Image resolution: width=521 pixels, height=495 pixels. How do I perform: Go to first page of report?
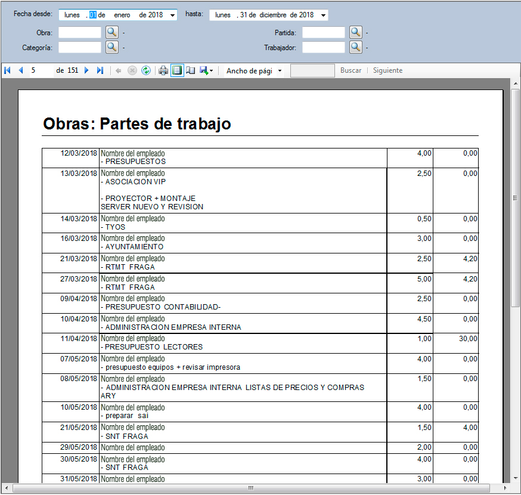7,70
